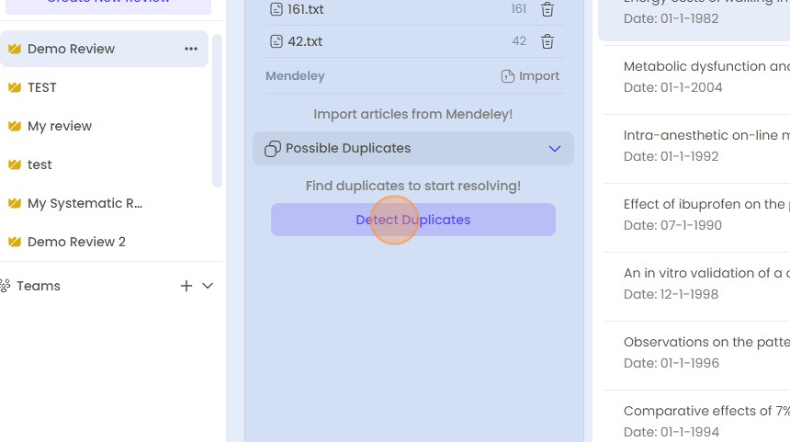The height and width of the screenshot is (442, 790).
Task: Open the My review project
Action: coord(60,126)
